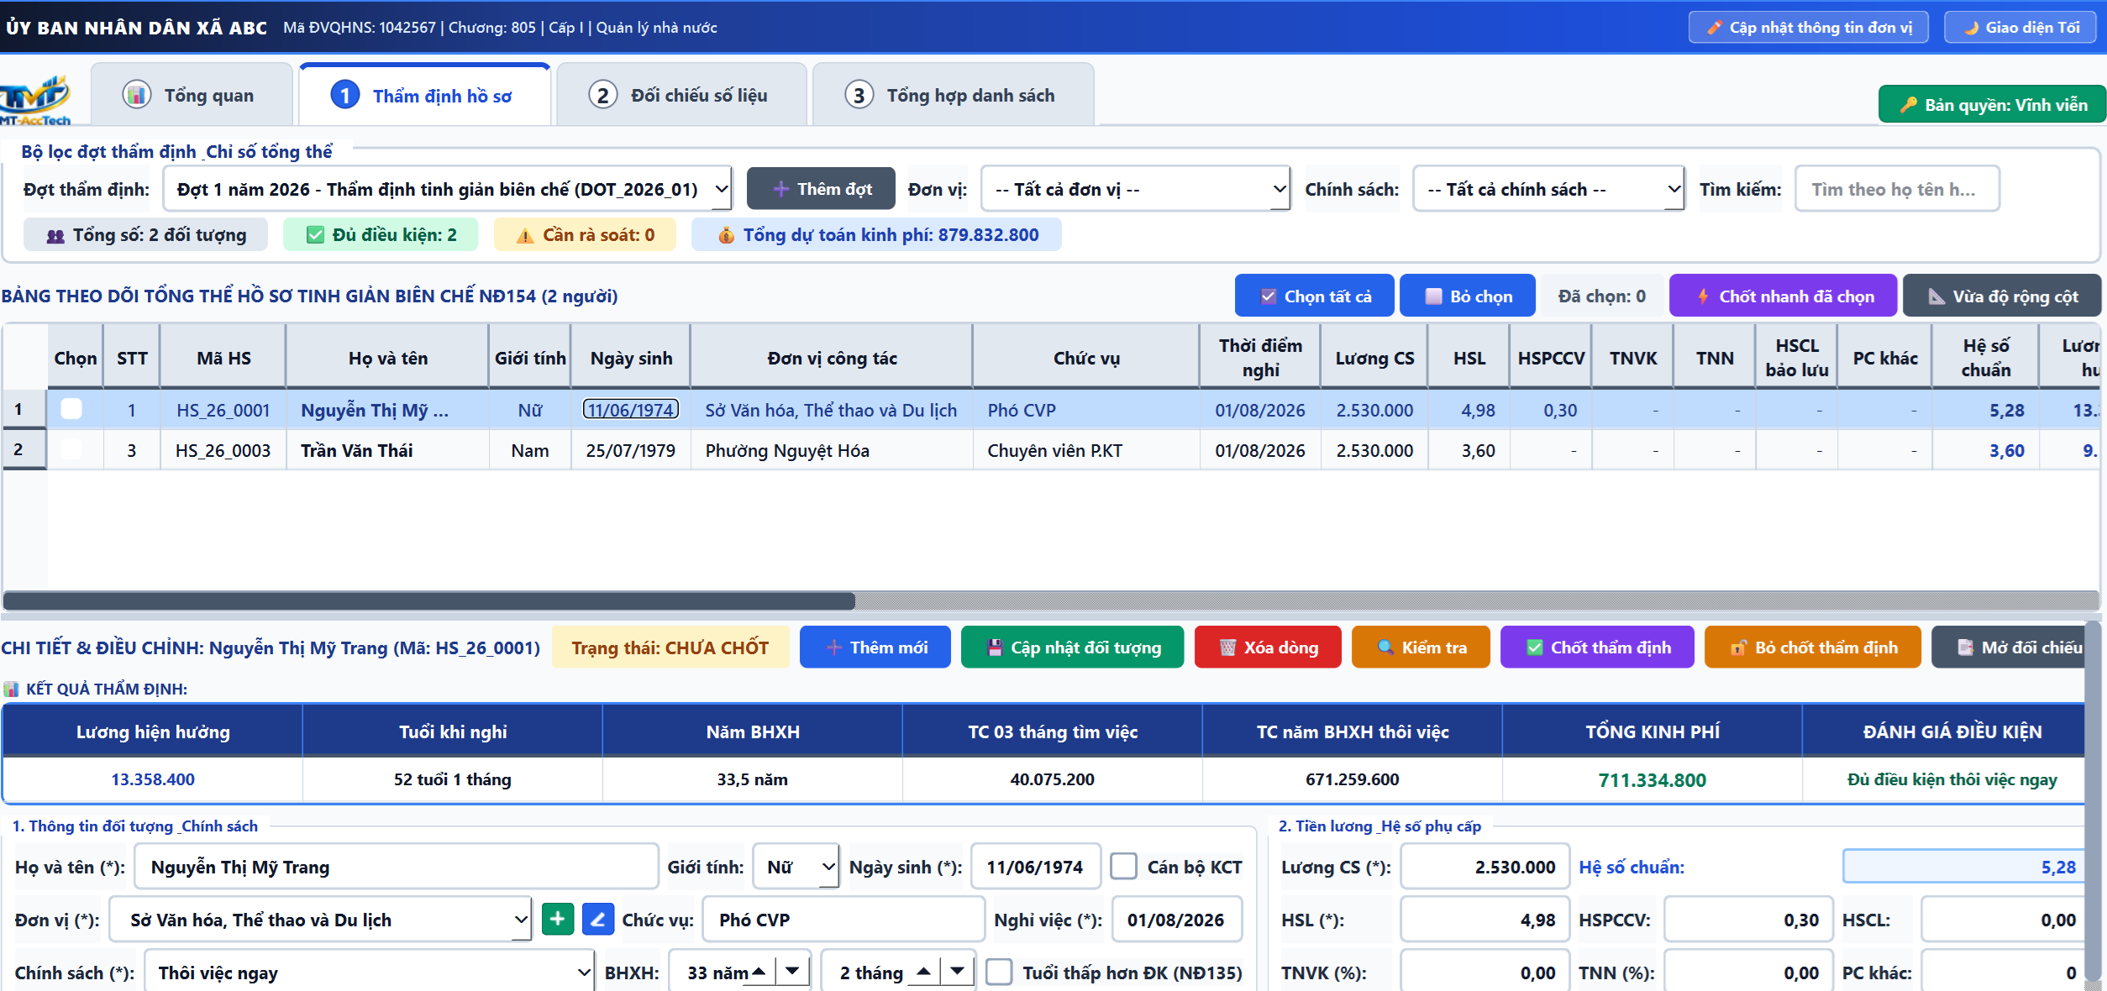This screenshot has height=991, width=2107.
Task: Click Chọn tất cả button
Action: click(1315, 296)
